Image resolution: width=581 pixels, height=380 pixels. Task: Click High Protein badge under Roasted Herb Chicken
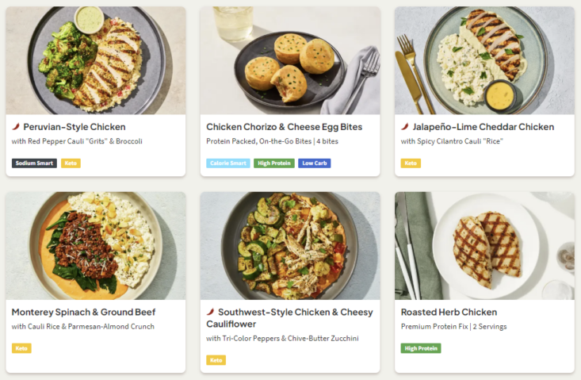pos(421,348)
